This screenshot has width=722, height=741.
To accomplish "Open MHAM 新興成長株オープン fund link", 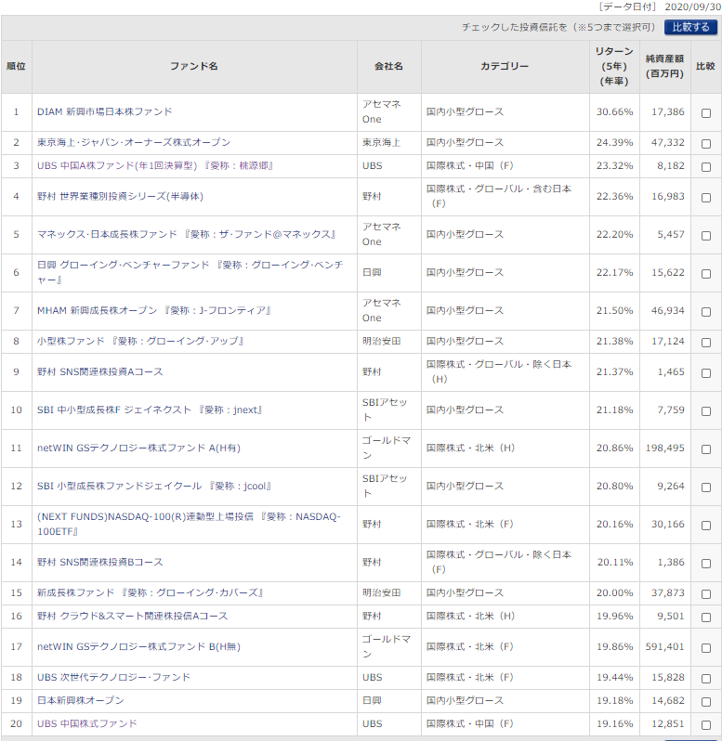I will click(153, 311).
